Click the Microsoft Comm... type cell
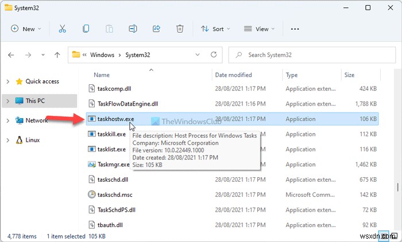Viewport: 402px width, 242px height. pos(310,194)
